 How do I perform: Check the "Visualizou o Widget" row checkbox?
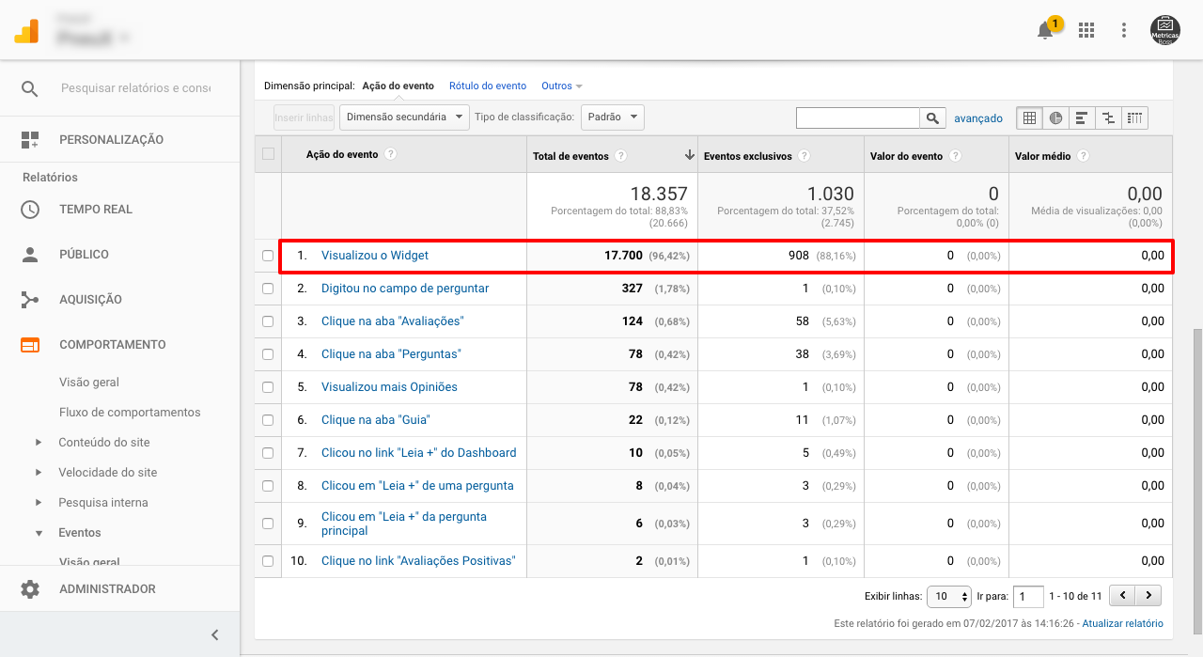(268, 256)
